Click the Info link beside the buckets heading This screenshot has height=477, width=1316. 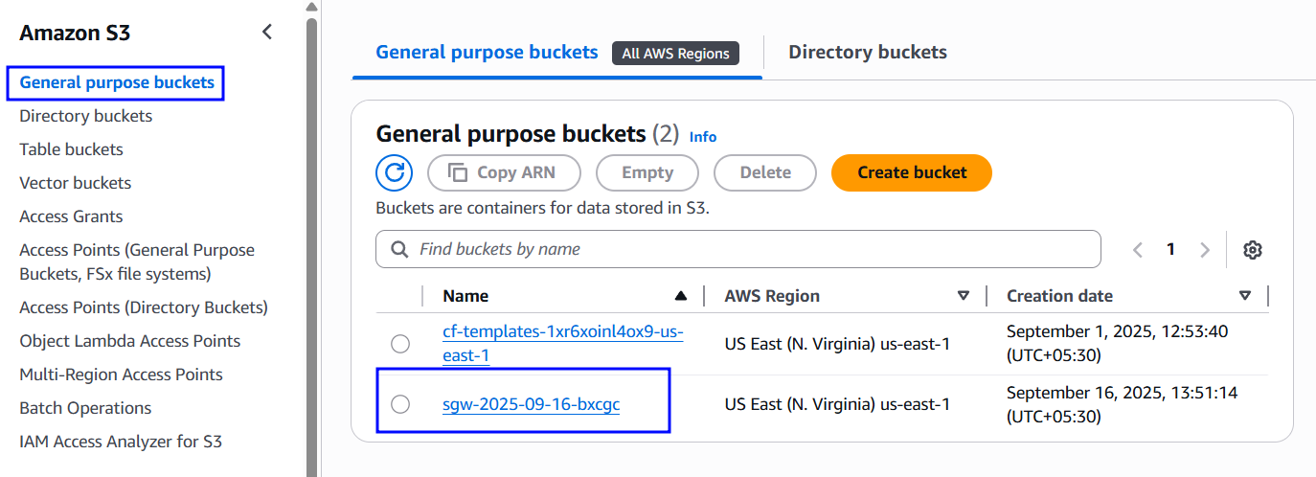(x=703, y=137)
